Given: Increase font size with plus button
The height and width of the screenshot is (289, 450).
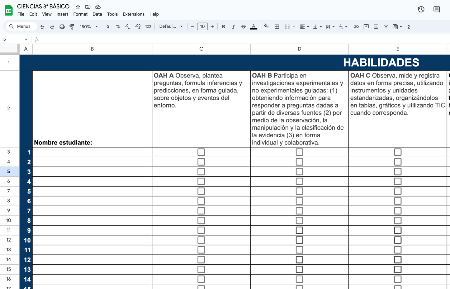Looking at the screenshot, I should [x=212, y=26].
